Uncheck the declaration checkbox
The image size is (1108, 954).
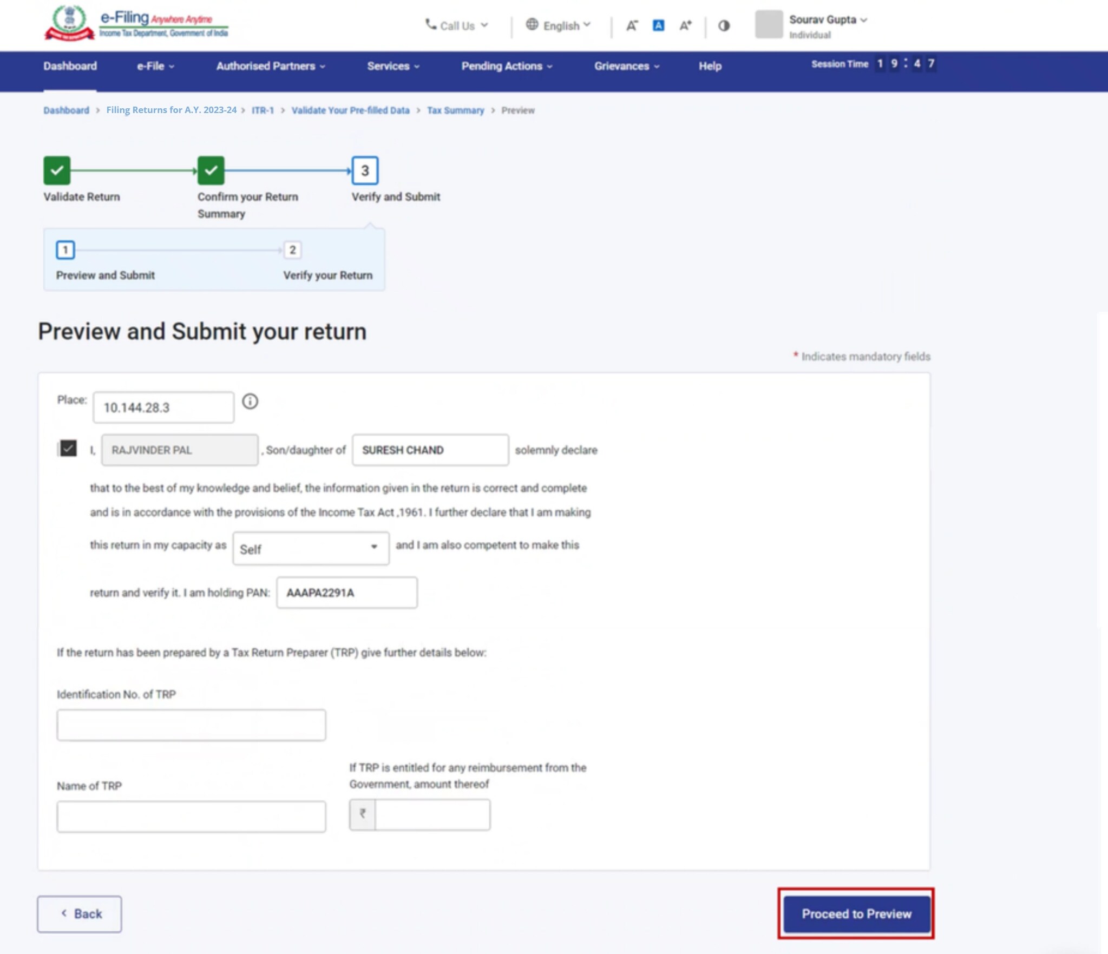pos(68,448)
